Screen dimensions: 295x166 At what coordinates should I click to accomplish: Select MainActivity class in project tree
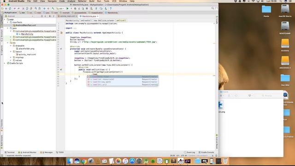point(27,34)
